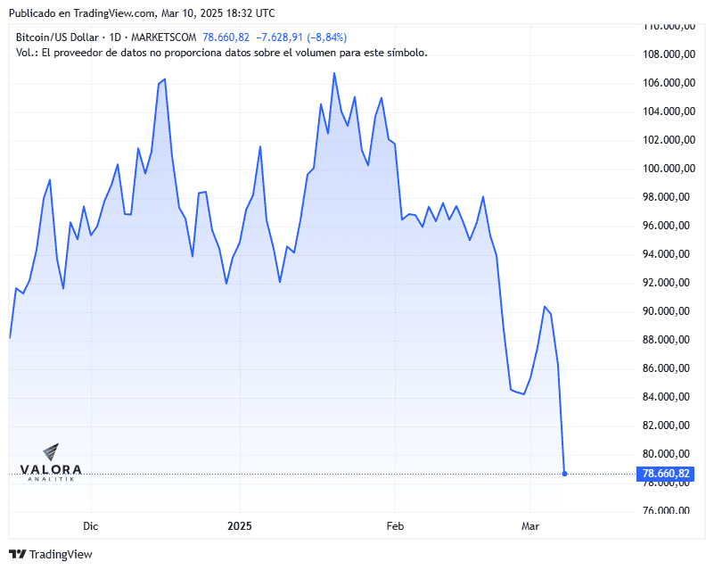
Task: Click the '2025' label on the time axis
Action: 240,526
